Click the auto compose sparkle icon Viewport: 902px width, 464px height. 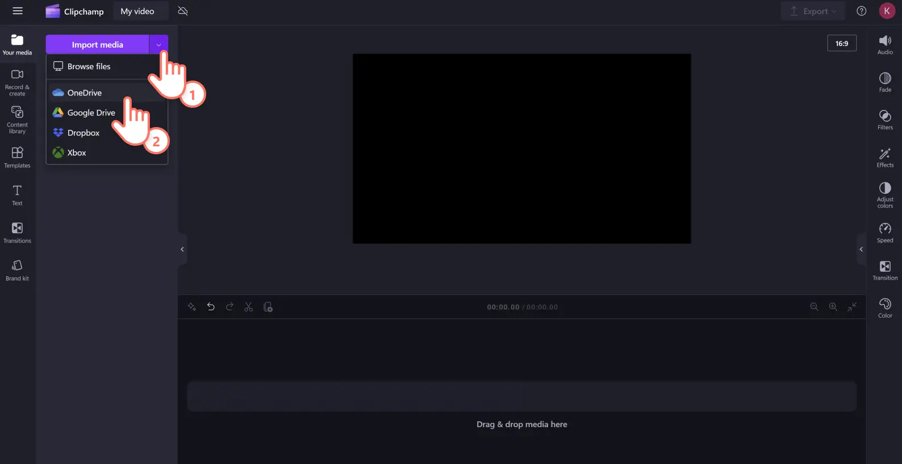point(192,307)
